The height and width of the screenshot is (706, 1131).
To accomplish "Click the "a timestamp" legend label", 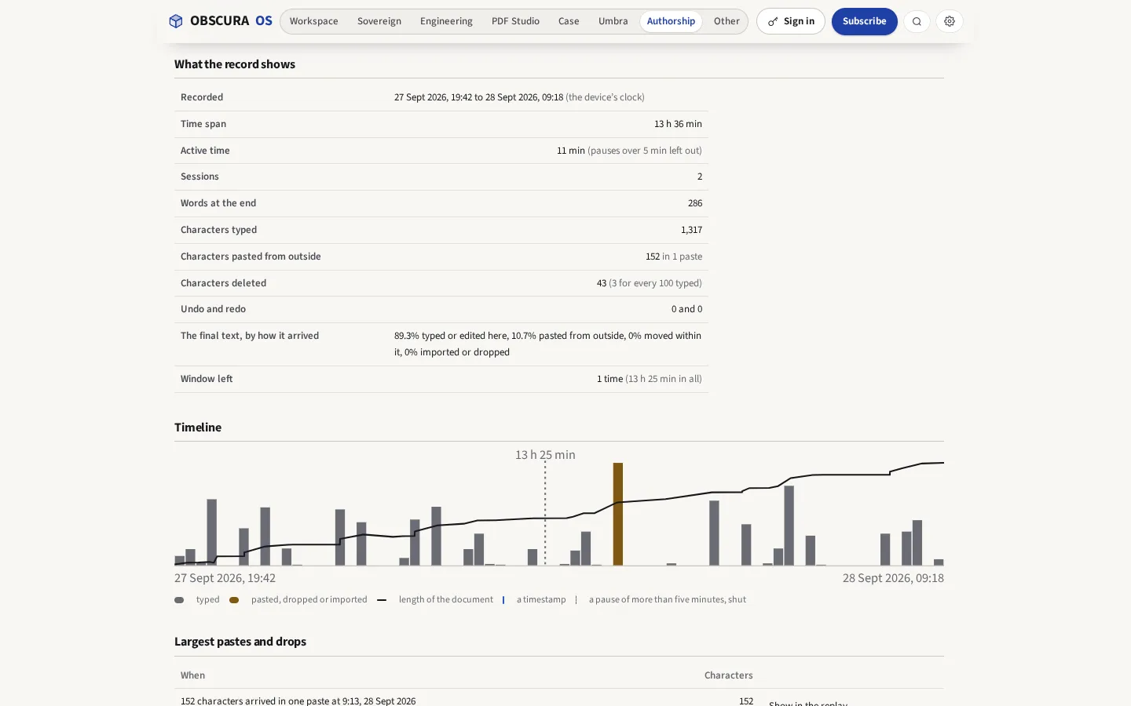I will pos(541,599).
